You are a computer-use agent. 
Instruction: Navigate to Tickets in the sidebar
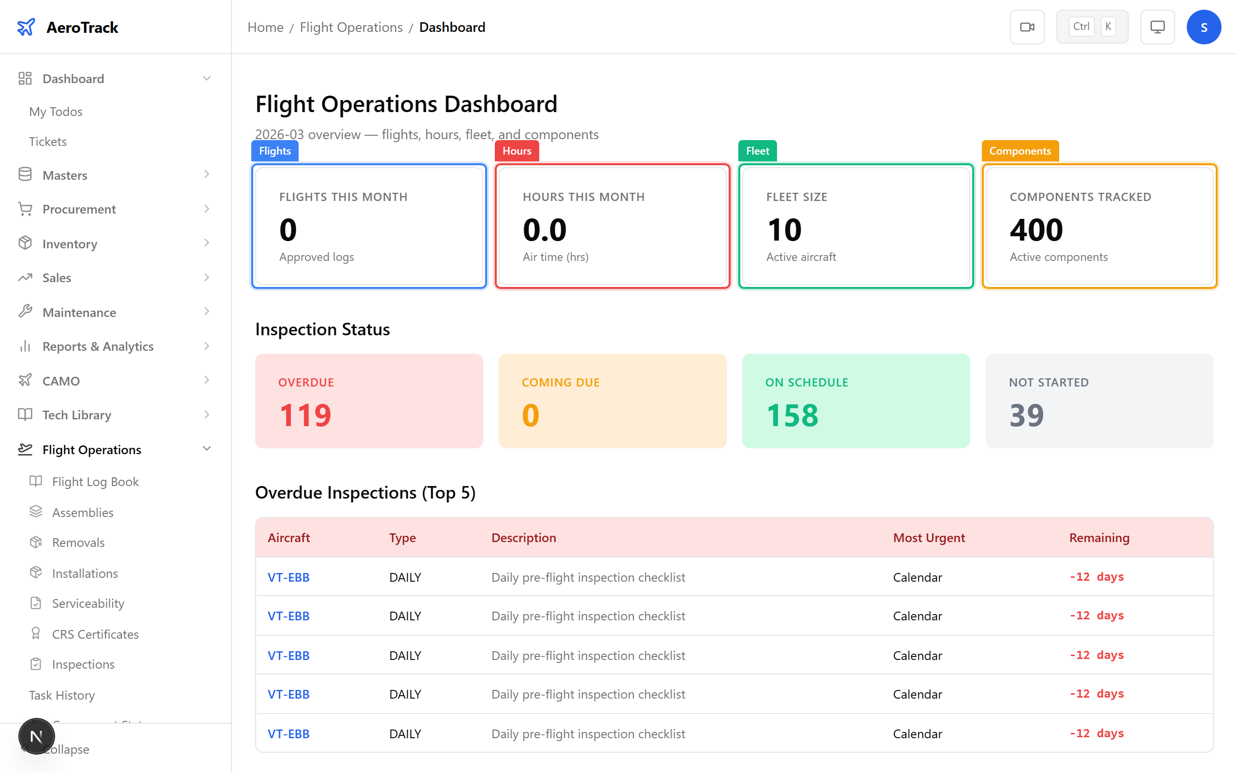47,141
